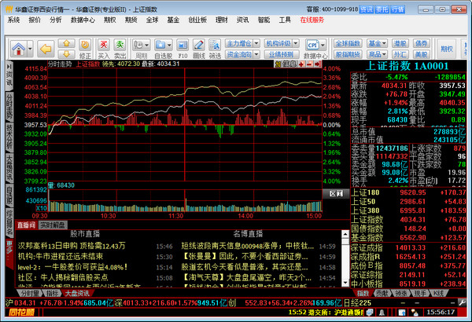
Task: Open the 系统 menu
Action: click(13, 20)
